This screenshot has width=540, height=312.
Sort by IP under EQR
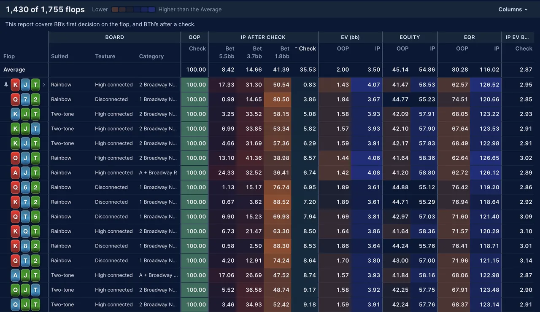point(497,48)
